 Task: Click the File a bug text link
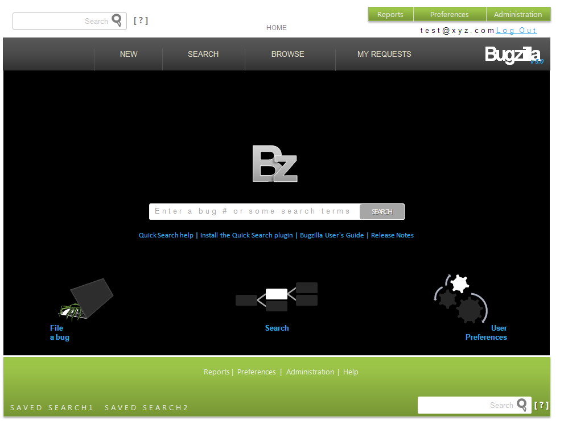point(59,332)
